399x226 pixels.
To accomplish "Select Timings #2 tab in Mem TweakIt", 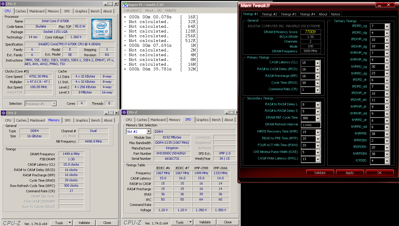I will coord(269,14).
